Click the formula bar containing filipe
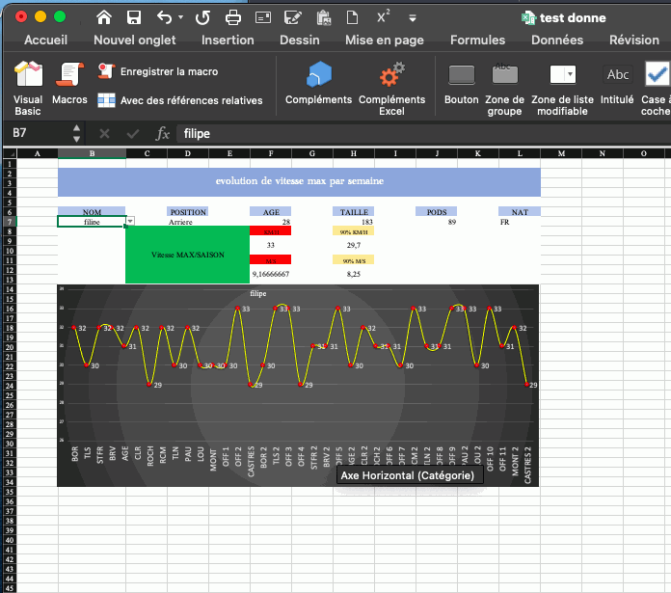Screen dimensions: 671x593 coord(386,133)
